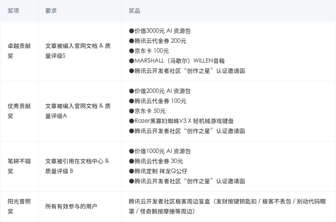The image size is (336, 222).
Task: Click the 奖项 column header
Action: [x=13, y=11]
